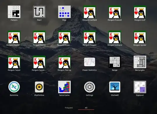The width and height of the screenshot is (157, 114).
Task: Open the Rectangles puzzle
Action: (x=140, y=62)
